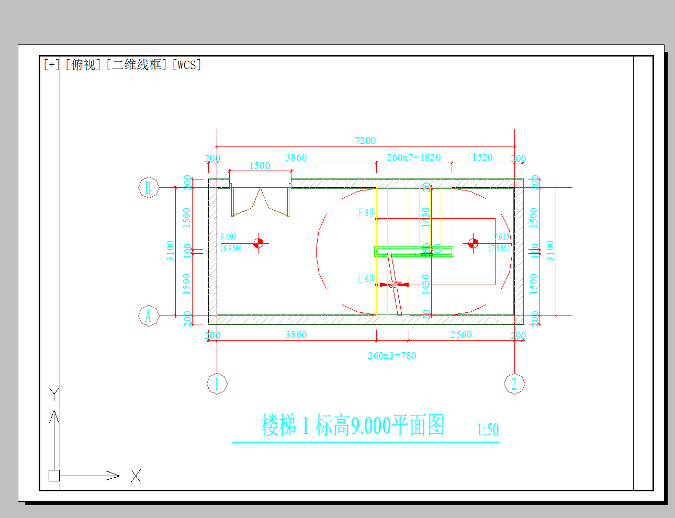Click the viewport control [+] icon

pos(51,65)
